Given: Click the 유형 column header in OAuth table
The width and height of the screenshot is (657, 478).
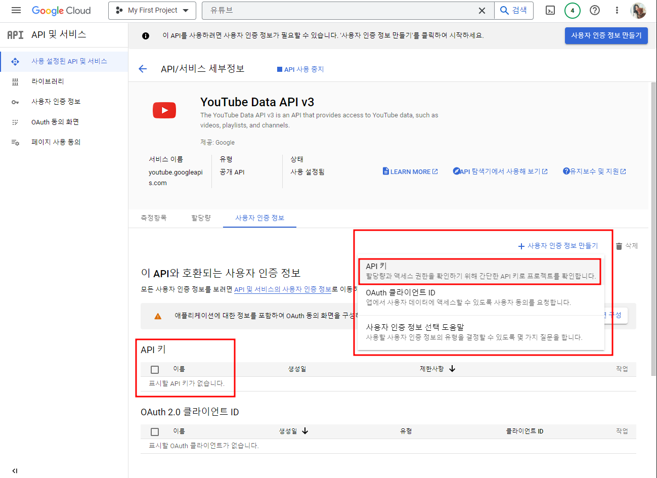Looking at the screenshot, I should (x=406, y=431).
